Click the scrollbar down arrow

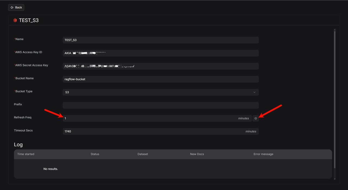335,179
